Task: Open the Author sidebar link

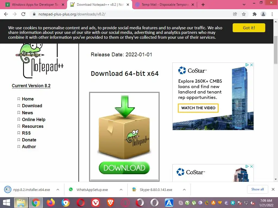Action: click(29, 147)
